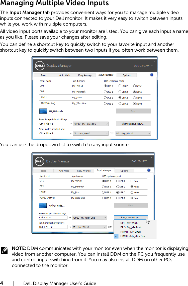
Task: Select Input Manager tab in lower screenshot
Action: 104,170
